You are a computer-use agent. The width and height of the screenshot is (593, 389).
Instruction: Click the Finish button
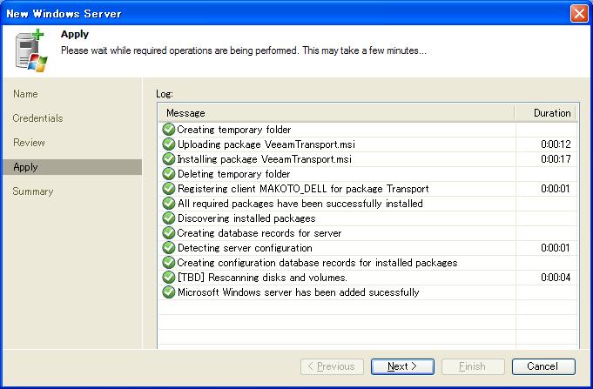pos(473,366)
